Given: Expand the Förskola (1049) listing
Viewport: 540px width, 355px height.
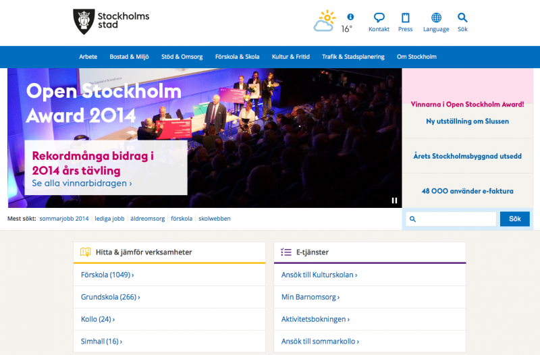Looking at the screenshot, I should point(107,275).
